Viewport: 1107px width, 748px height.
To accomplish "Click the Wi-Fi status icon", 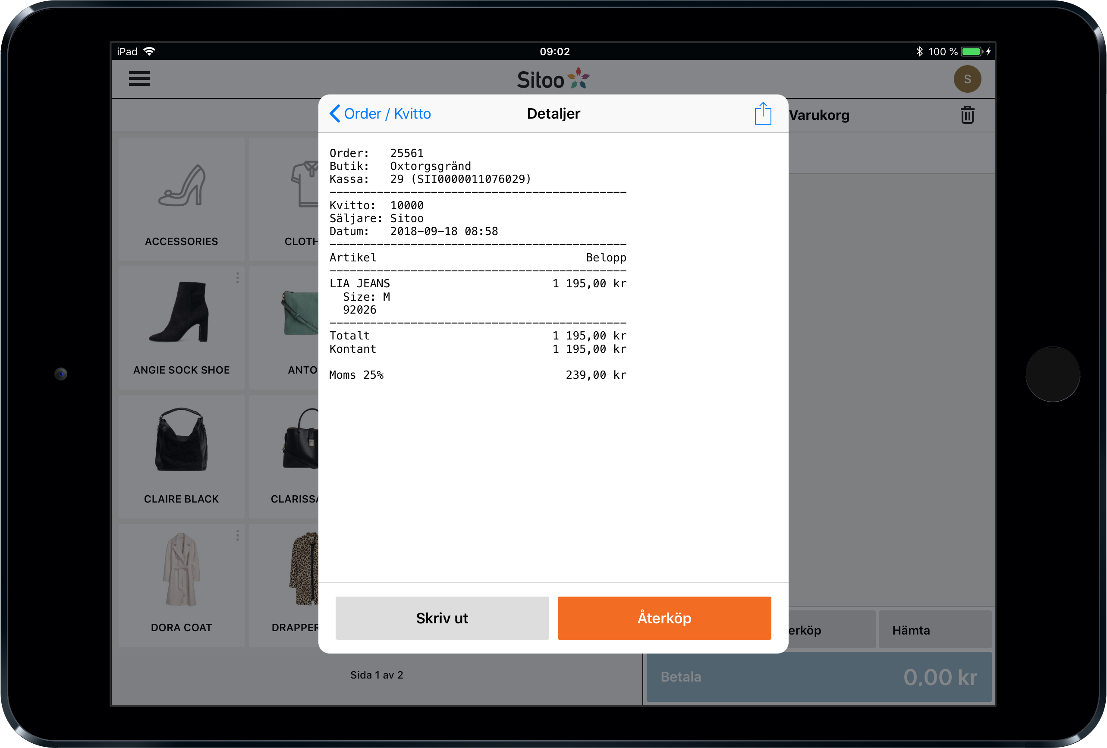I will click(149, 51).
